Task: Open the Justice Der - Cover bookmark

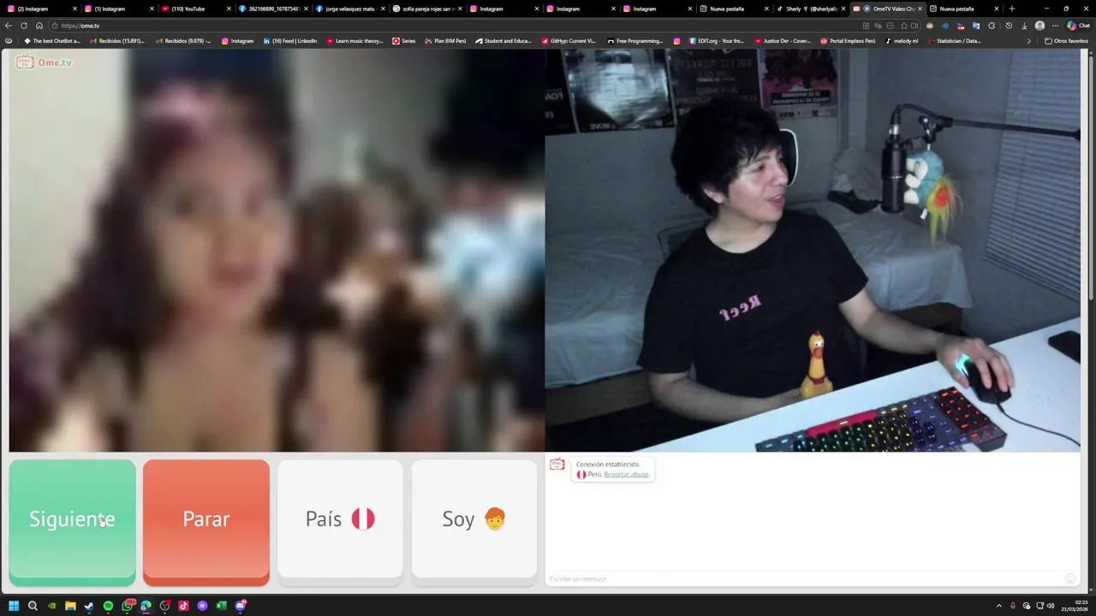Action: coord(782,41)
